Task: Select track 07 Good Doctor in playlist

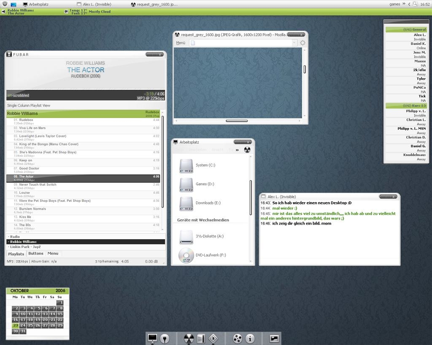Action: click(x=29, y=168)
